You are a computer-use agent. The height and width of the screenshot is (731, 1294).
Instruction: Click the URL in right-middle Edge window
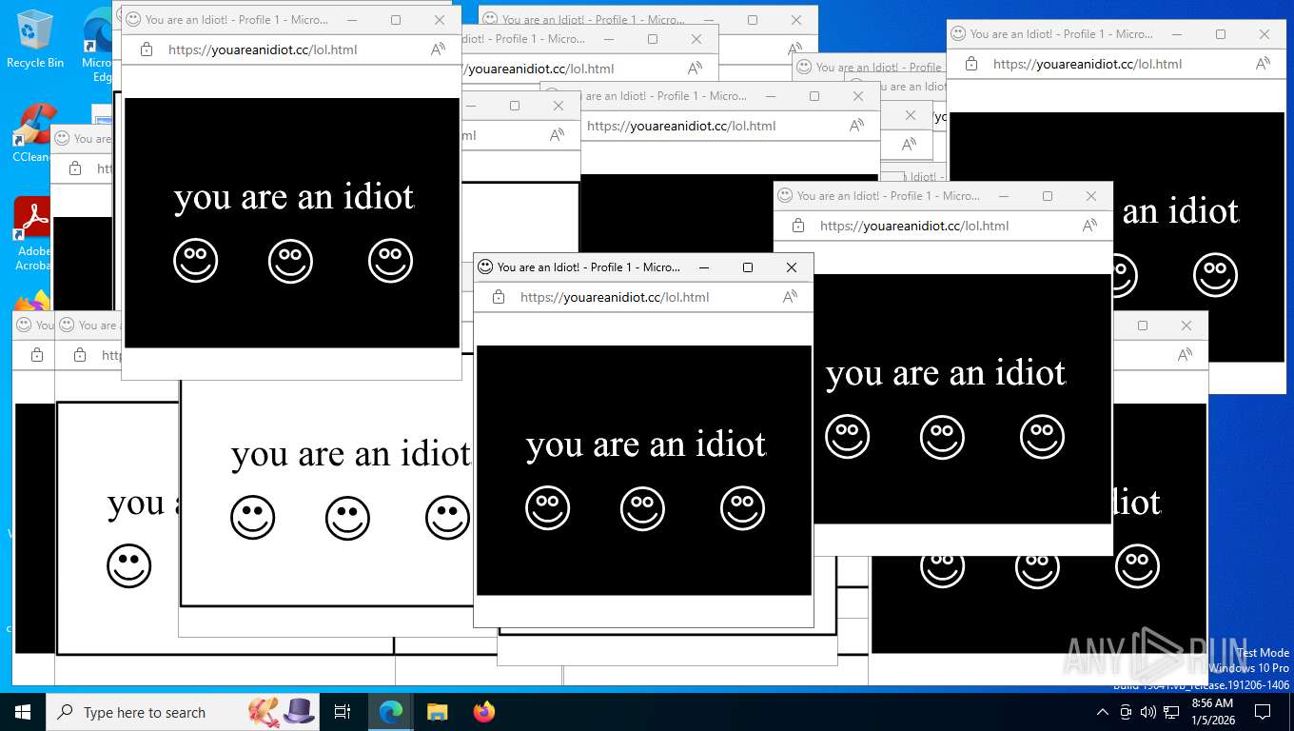(x=914, y=226)
